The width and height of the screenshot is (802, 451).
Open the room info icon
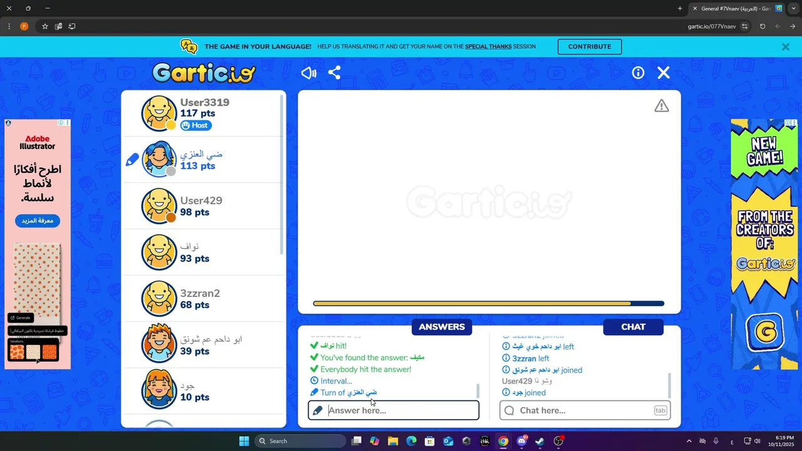[x=638, y=73]
